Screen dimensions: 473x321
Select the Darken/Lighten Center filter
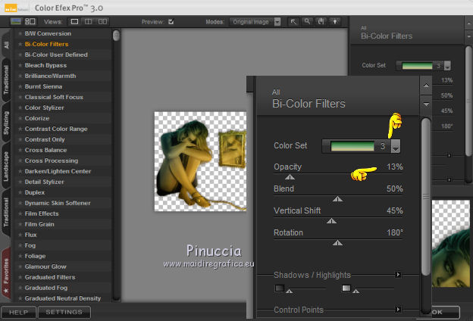58,171
